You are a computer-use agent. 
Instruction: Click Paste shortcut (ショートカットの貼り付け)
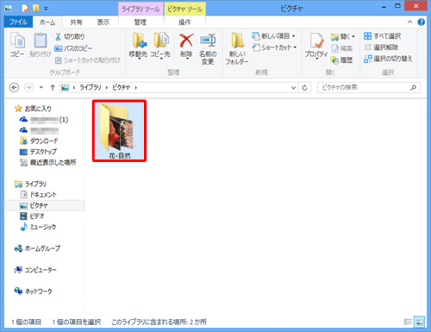coord(88,60)
